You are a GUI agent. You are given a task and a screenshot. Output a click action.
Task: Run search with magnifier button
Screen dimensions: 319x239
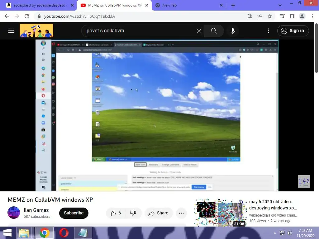tap(214, 31)
